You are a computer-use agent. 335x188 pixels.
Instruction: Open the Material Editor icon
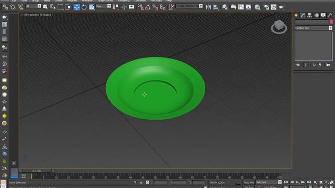[258, 7]
